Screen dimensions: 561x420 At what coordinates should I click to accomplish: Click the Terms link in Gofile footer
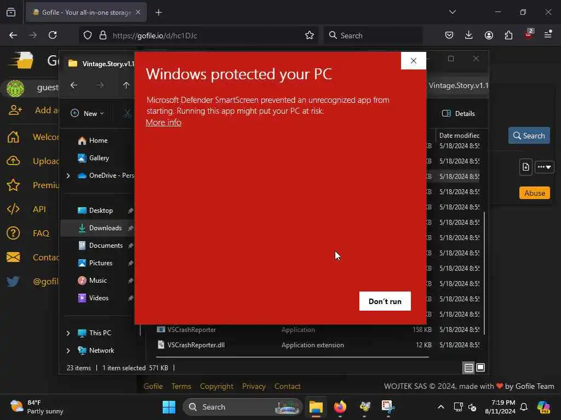click(181, 386)
